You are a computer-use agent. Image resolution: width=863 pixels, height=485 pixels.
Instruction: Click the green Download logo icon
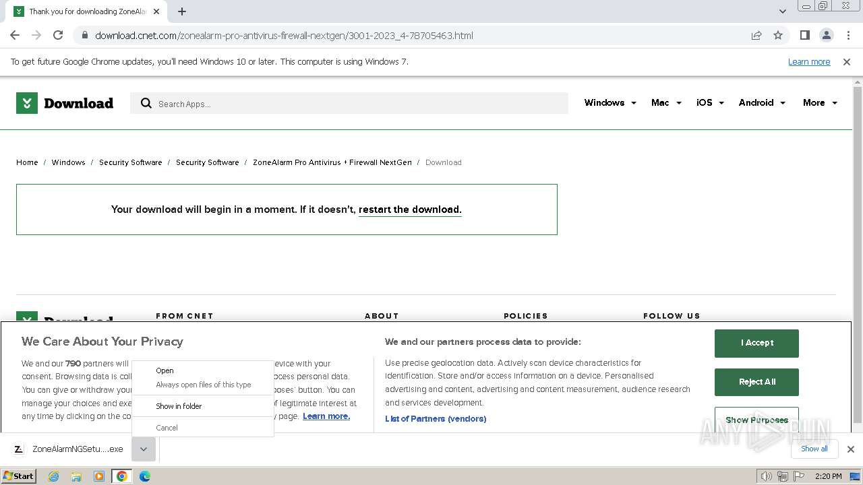pyautogui.click(x=27, y=103)
